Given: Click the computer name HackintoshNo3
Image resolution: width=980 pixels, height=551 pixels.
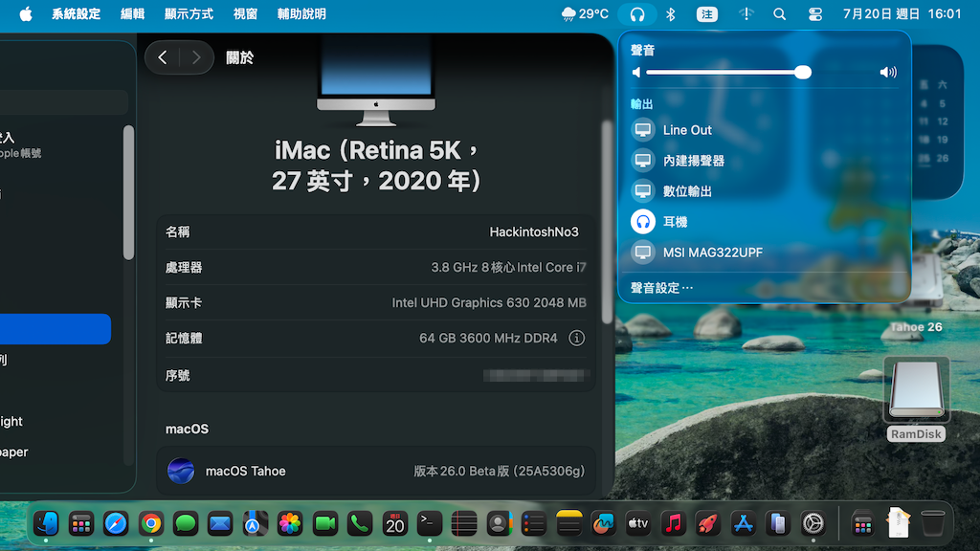Looking at the screenshot, I should pyautogui.click(x=534, y=231).
